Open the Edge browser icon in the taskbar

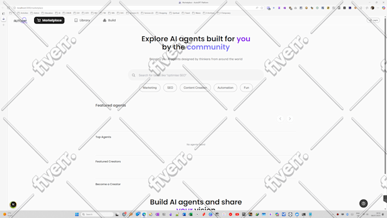click(x=144, y=214)
